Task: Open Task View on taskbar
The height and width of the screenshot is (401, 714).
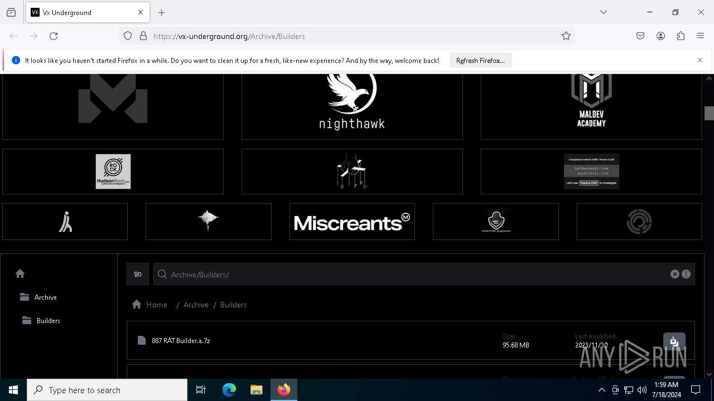Action: 201,390
